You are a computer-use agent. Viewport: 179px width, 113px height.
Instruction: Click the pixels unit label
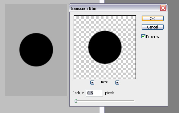pyautogui.click(x=110, y=93)
